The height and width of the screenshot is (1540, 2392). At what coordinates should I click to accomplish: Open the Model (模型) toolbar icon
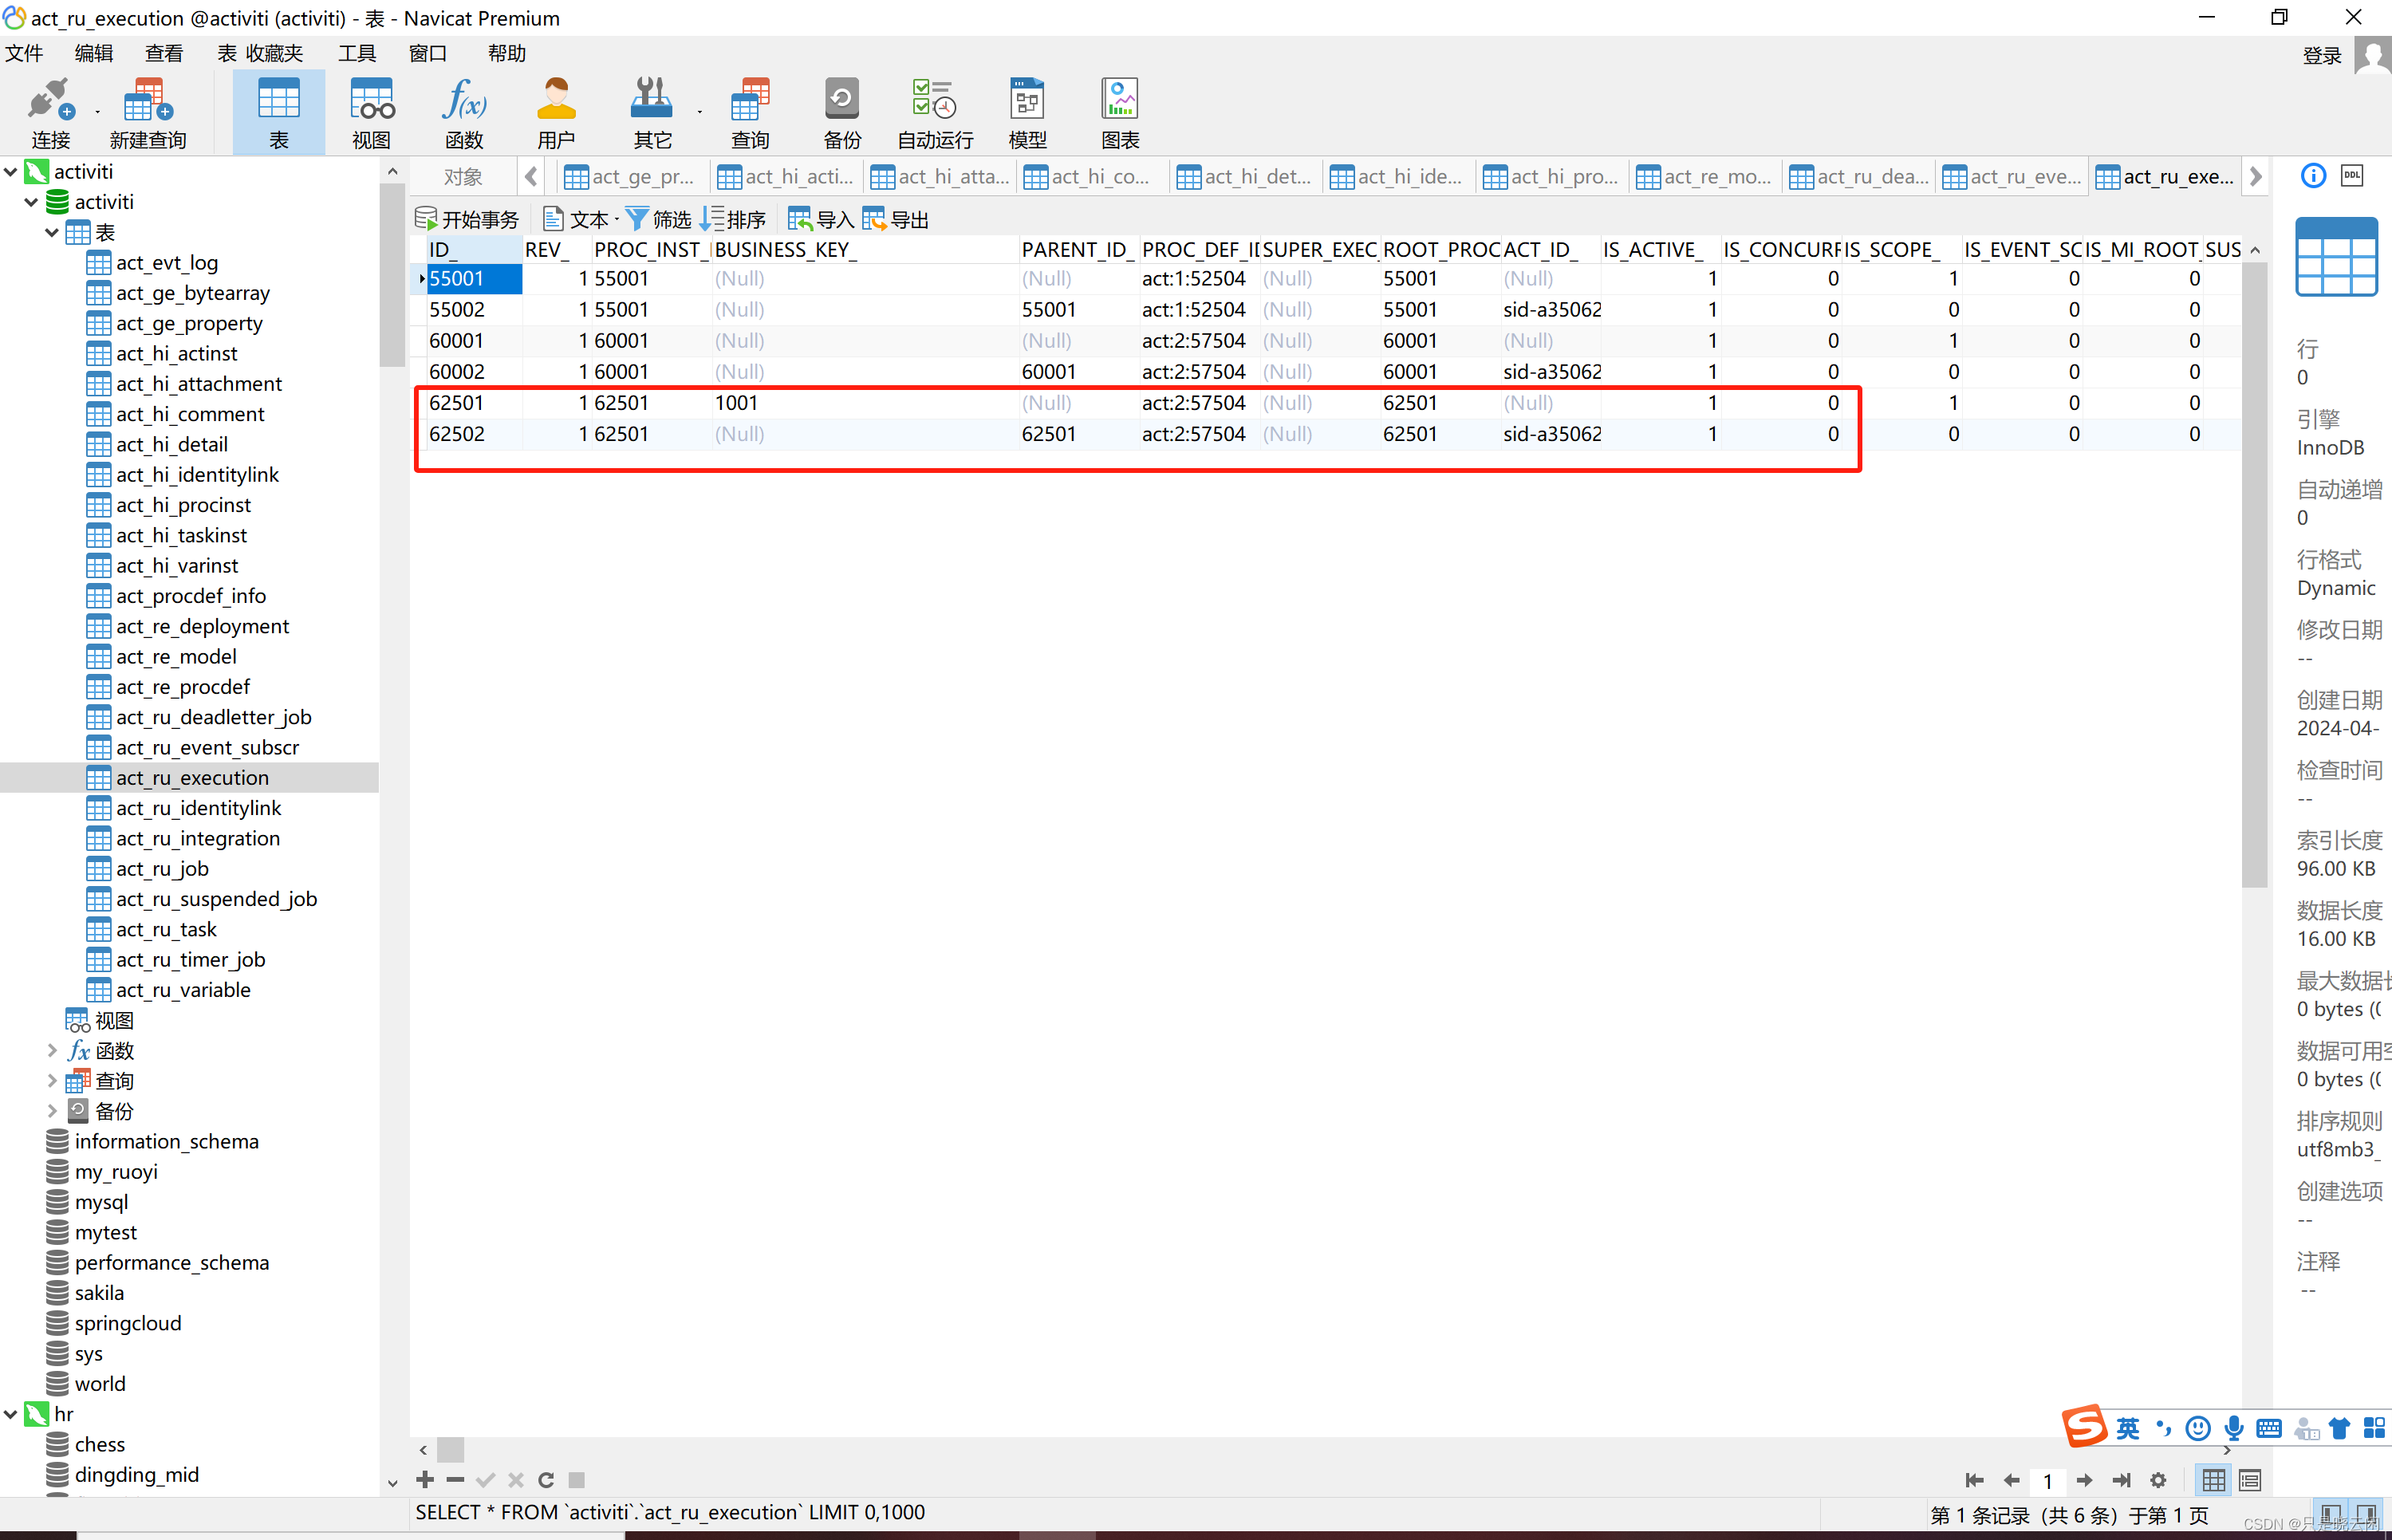point(1027,112)
